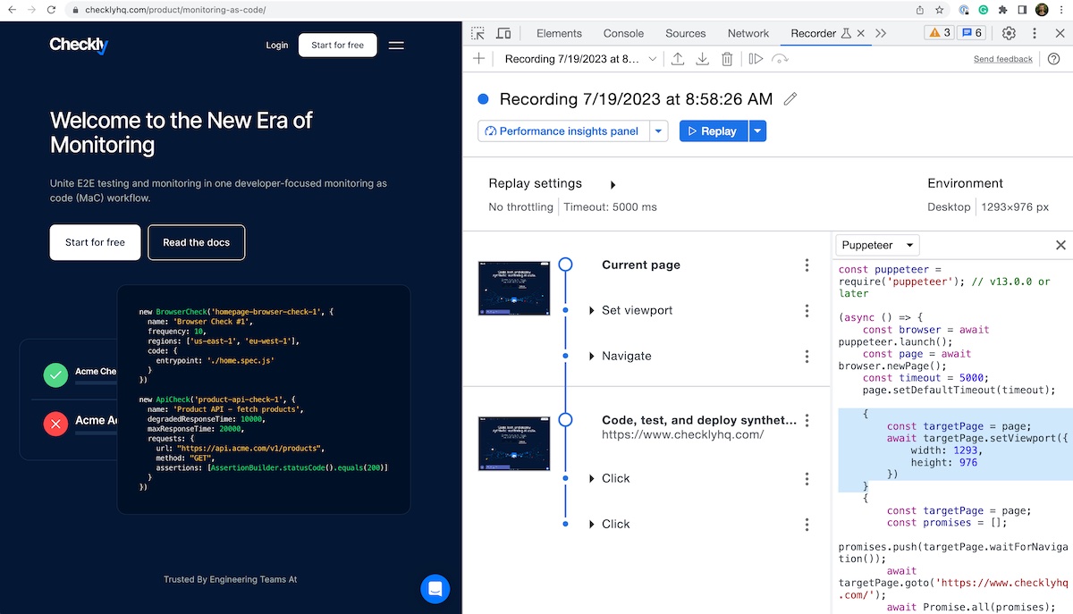Screen dimensions: 1073x614
Task: Open the three-dot menu for Current page step
Action: point(807,265)
